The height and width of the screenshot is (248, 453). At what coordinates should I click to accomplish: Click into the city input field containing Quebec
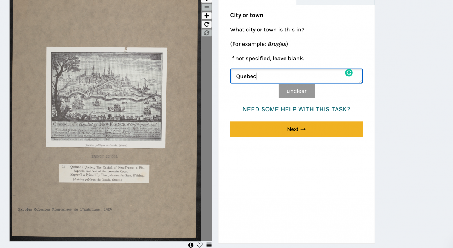coord(296,76)
